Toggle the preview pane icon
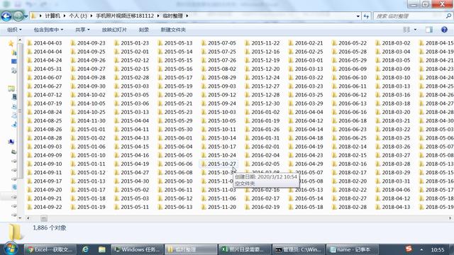Screen dimensions: 454x255 (428, 30)
